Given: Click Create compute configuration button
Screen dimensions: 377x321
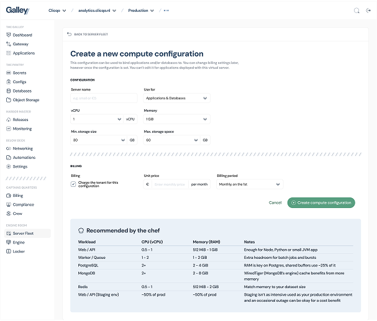Looking at the screenshot, I should tap(320, 203).
